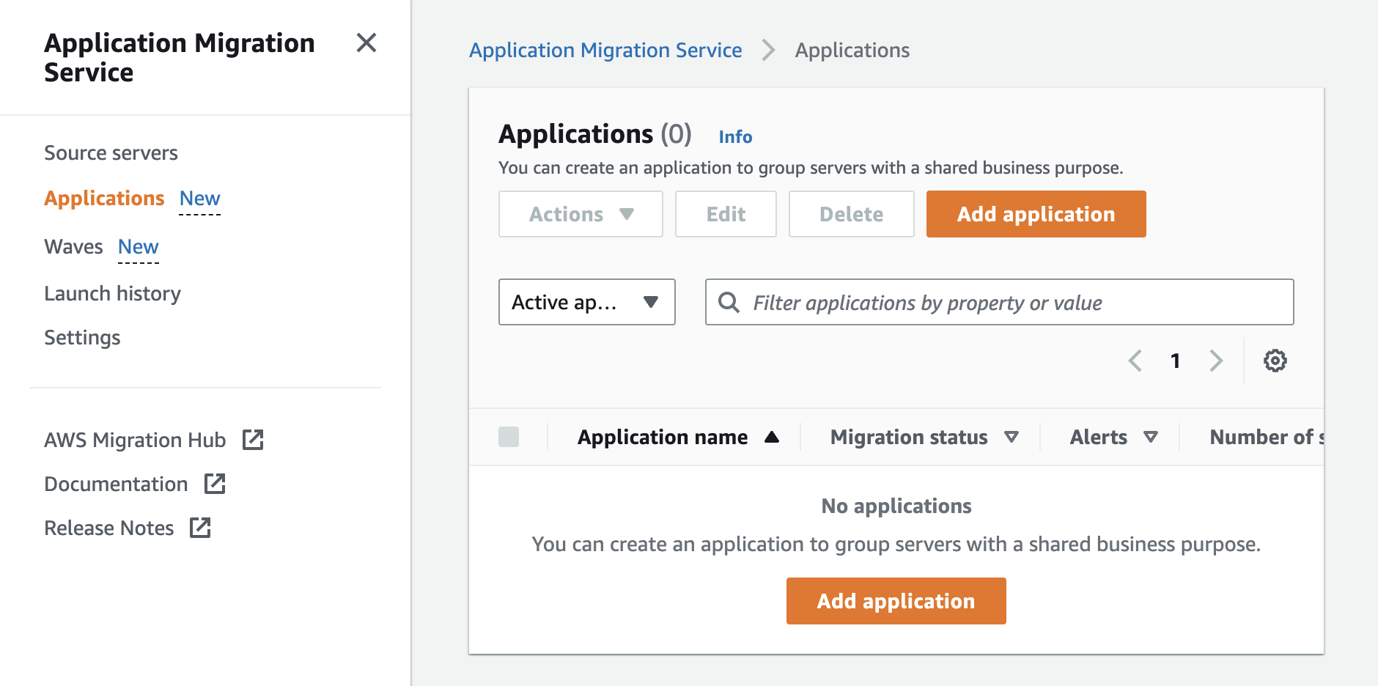
Task: Click the orange Add application button
Action: [1035, 214]
